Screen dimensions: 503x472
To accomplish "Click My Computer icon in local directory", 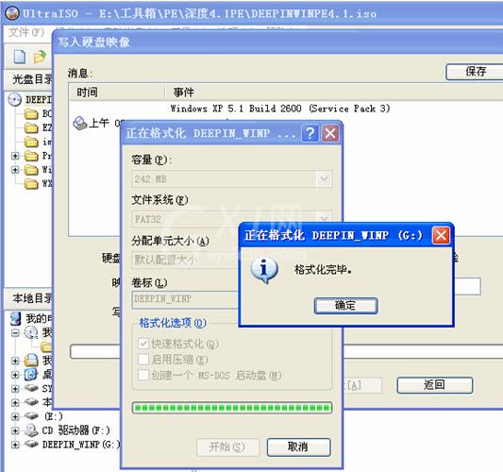I will [x=16, y=318].
